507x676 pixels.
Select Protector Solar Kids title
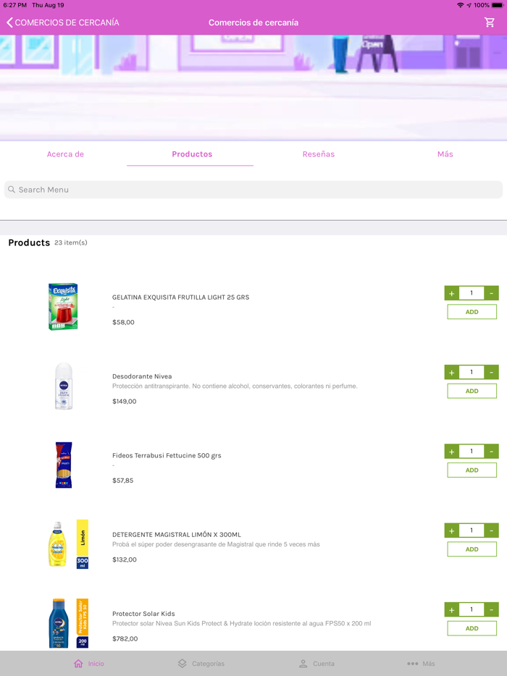point(143,614)
